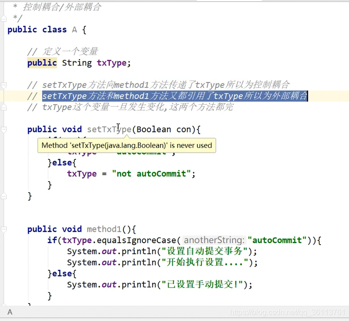Click the highlighted 'public' before String txType
This screenshot has height=321, width=349.
click(x=42, y=63)
